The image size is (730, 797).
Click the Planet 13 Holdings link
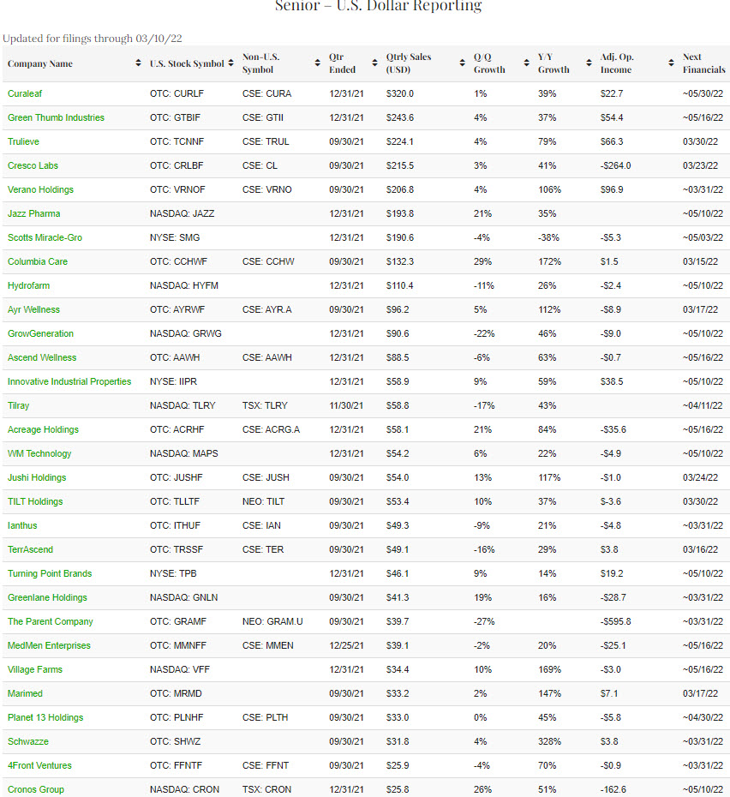pos(45,717)
